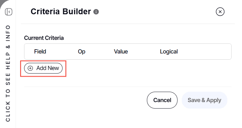
Task: Click the Current Criteria label
Action: [x=44, y=38]
